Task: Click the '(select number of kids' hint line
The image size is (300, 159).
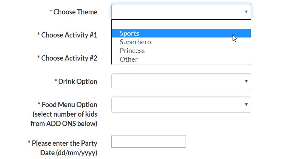Action: point(65,114)
